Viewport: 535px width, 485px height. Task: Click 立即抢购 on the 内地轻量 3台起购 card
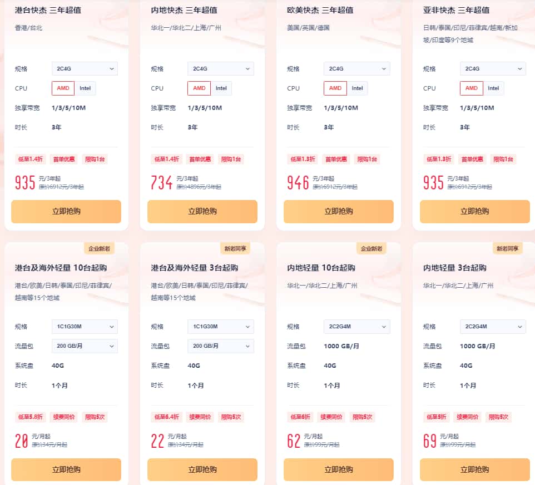474,469
